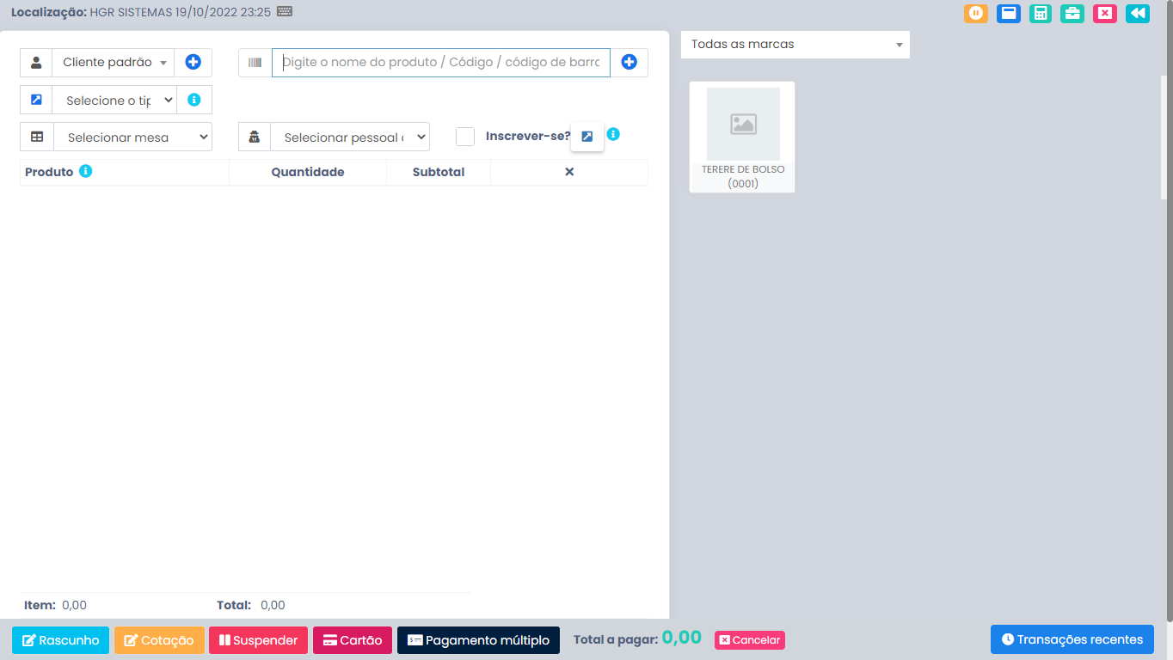Image resolution: width=1173 pixels, height=660 pixels.
Task: Focus the product name search field
Action: [x=440, y=63]
